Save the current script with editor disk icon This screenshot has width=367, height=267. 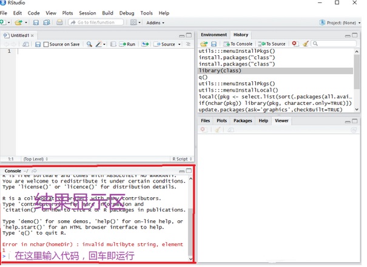pyautogui.click(x=38, y=44)
